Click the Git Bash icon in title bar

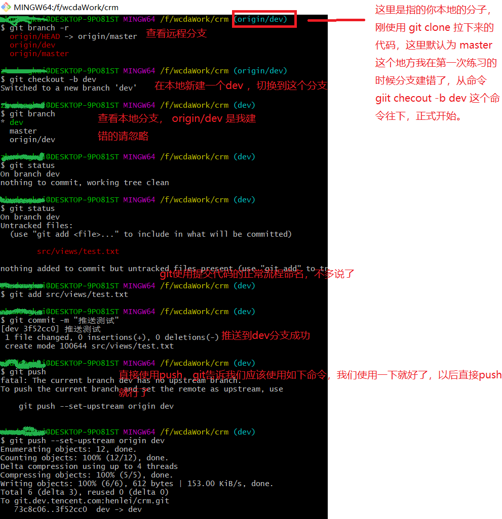(x=6, y=7)
